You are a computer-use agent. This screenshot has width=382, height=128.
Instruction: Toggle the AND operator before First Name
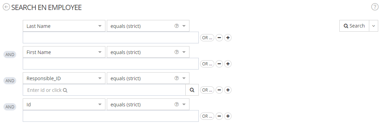coord(10,54)
